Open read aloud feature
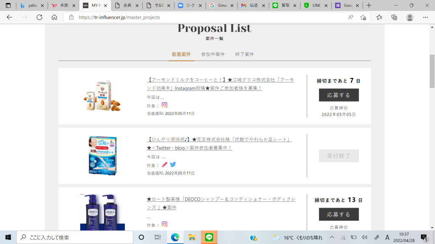Screen dimensions: 435x244 tap(350, 17)
